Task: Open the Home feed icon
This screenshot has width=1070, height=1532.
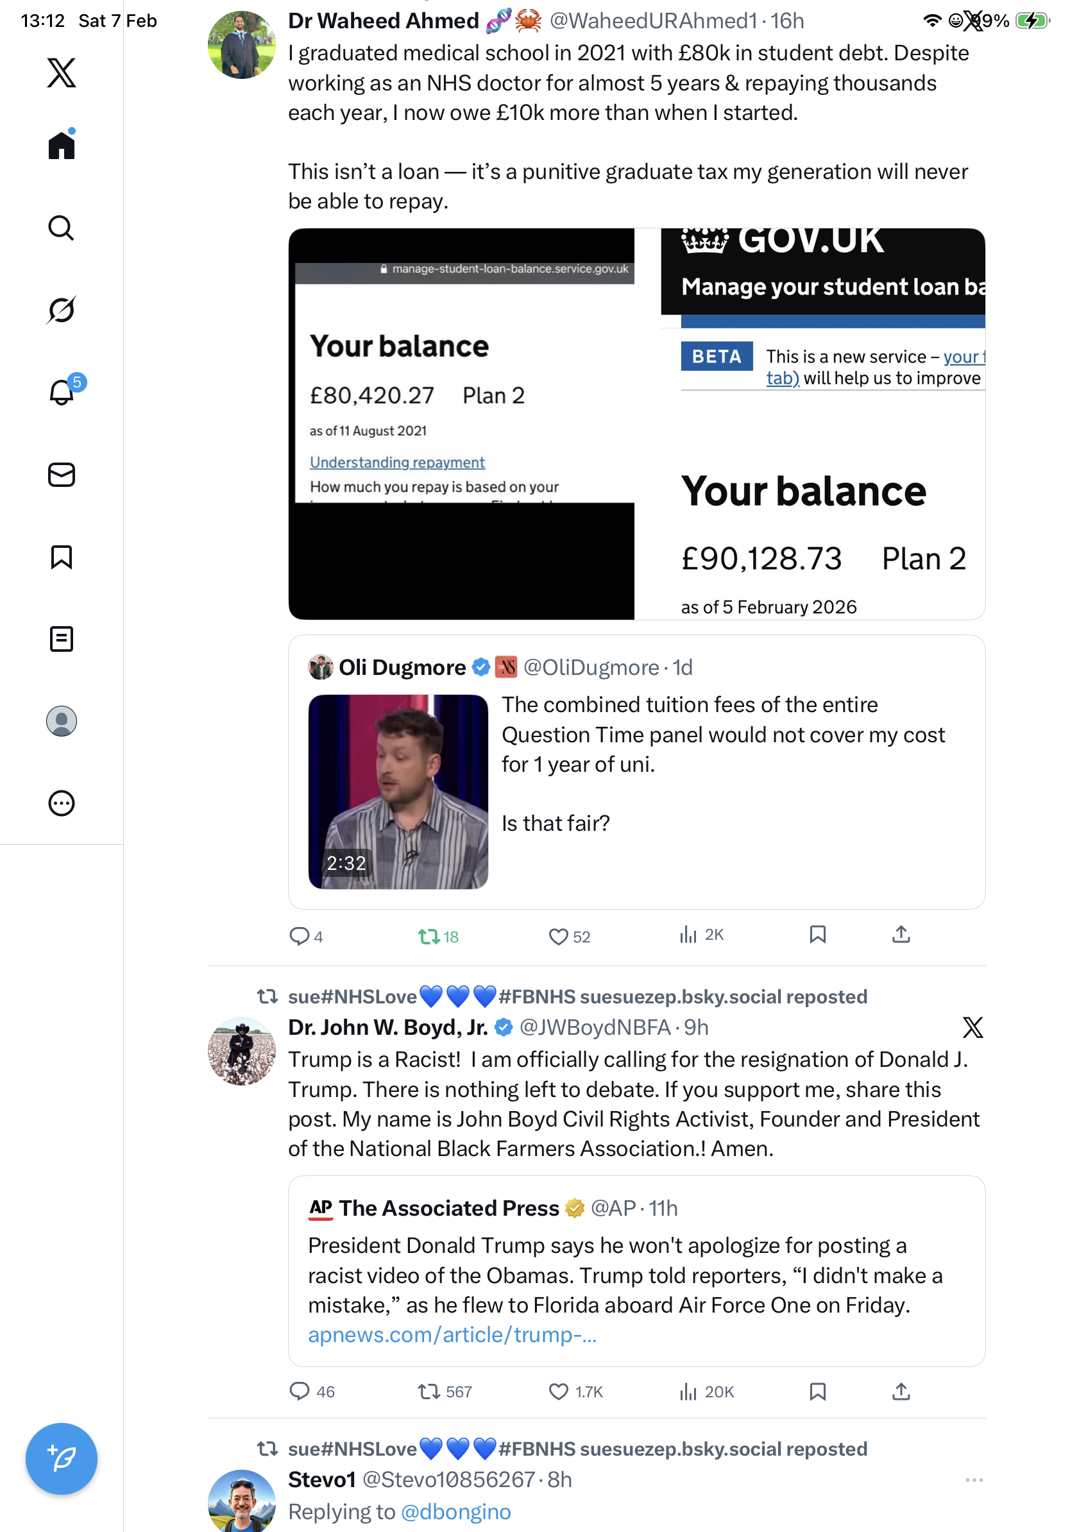Action: 62,146
